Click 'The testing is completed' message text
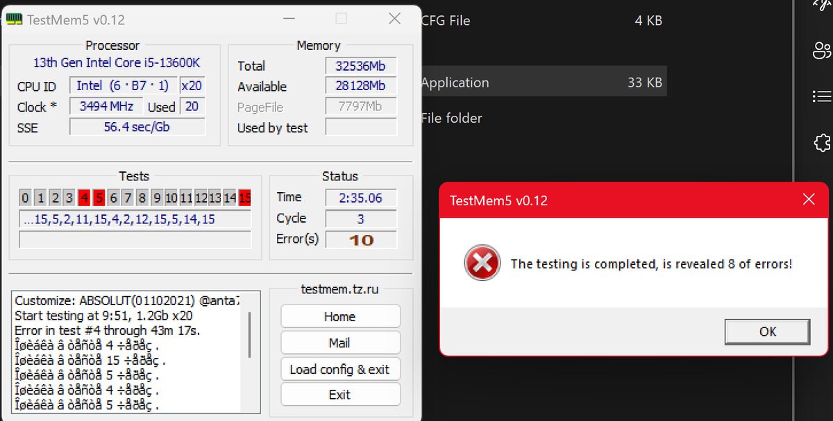The width and height of the screenshot is (833, 421). click(651, 264)
